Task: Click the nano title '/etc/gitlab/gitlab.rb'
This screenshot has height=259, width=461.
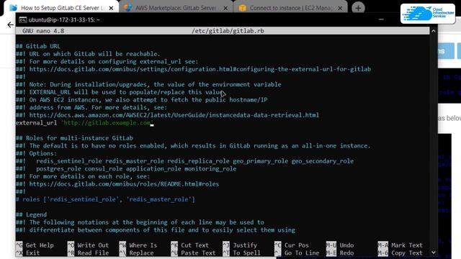Action: (x=228, y=31)
